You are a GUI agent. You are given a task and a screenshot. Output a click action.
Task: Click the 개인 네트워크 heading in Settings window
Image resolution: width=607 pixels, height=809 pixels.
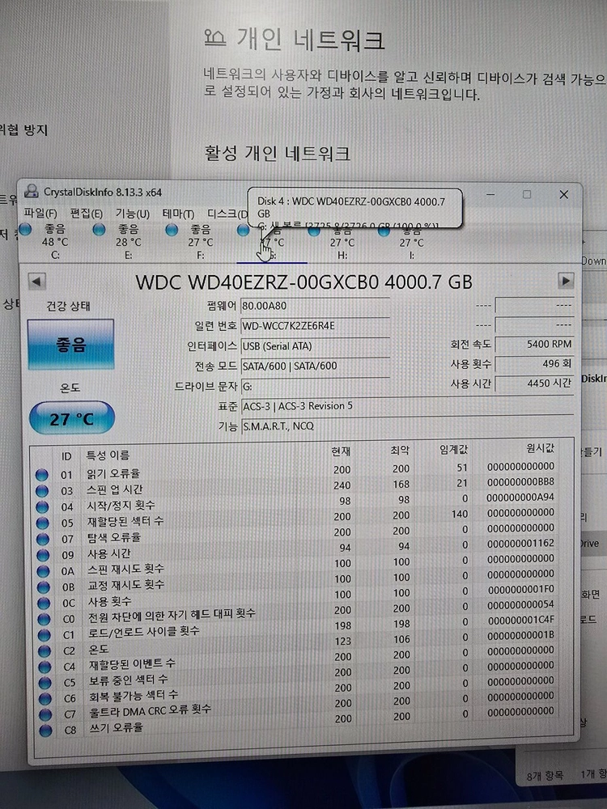311,40
